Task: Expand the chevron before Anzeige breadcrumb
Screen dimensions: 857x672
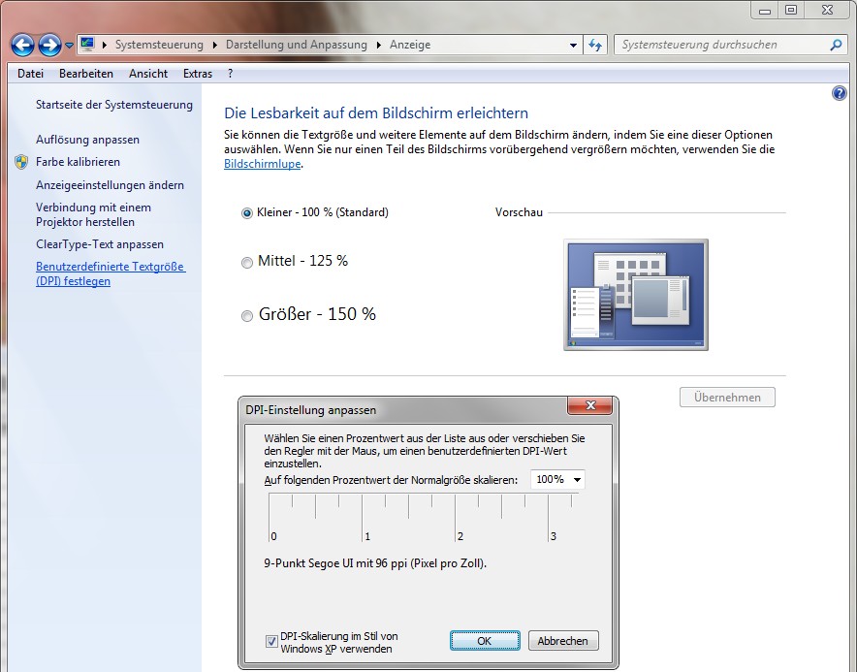Action: coord(379,45)
